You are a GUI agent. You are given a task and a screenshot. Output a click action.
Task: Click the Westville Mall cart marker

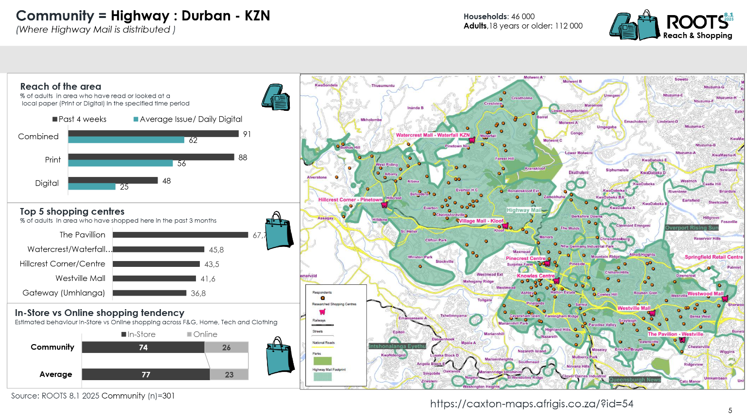click(652, 313)
